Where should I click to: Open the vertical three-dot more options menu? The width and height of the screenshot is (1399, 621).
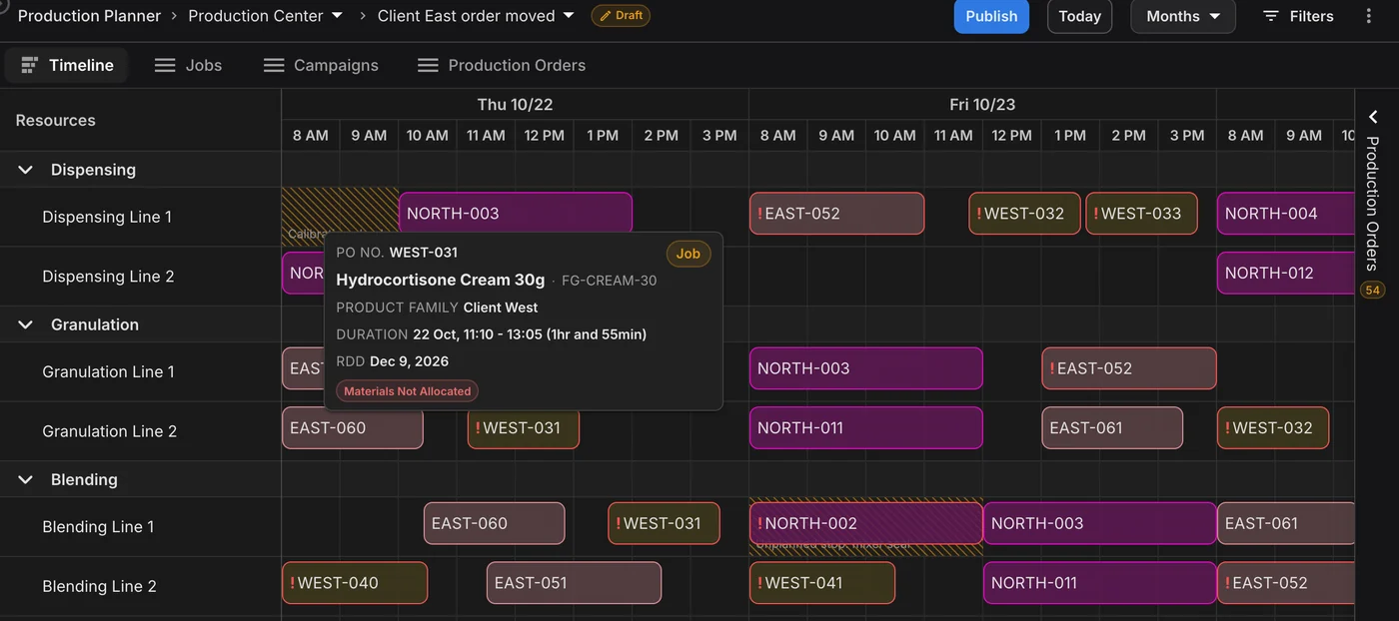[x=1369, y=16]
